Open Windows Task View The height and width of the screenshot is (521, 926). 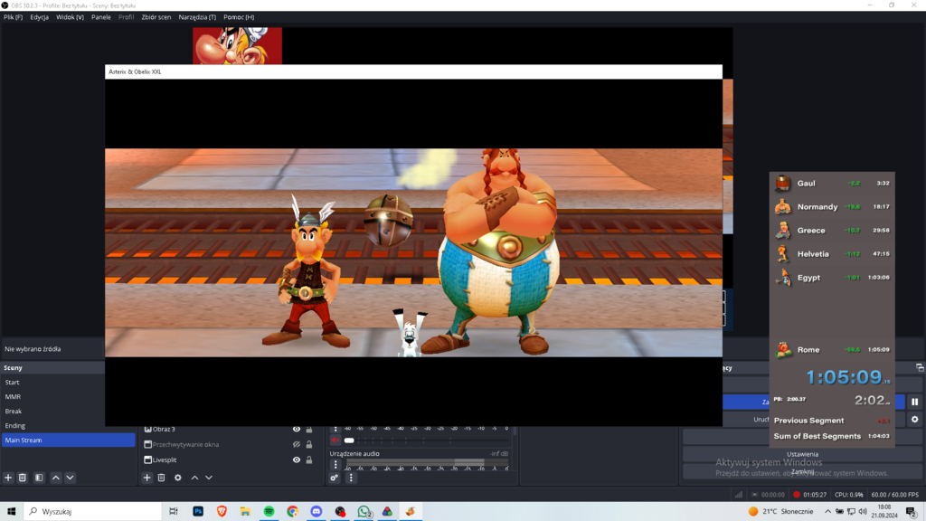pos(173,512)
